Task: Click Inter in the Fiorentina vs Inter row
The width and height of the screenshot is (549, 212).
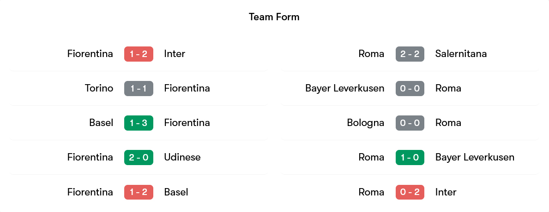Action: point(175,54)
